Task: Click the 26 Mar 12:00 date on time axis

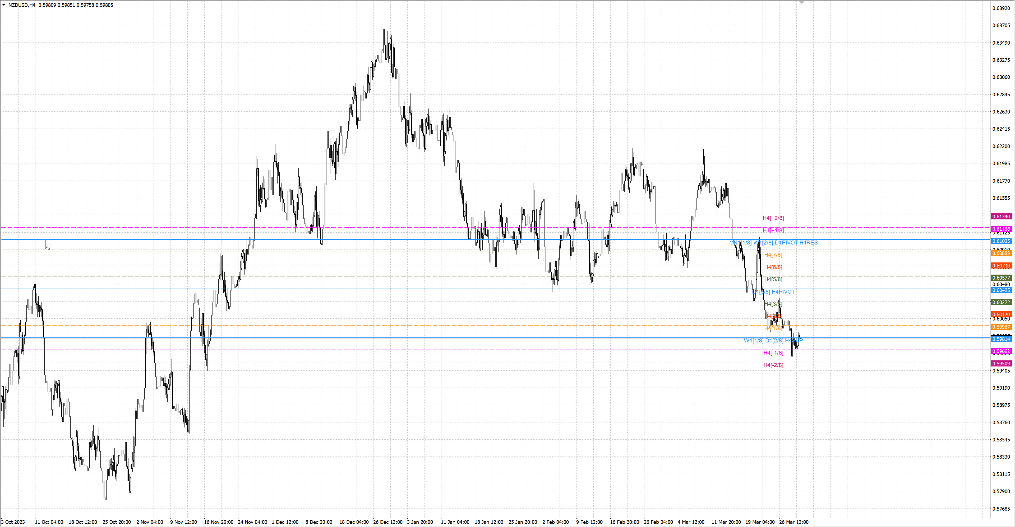Action: pyautogui.click(x=793, y=522)
